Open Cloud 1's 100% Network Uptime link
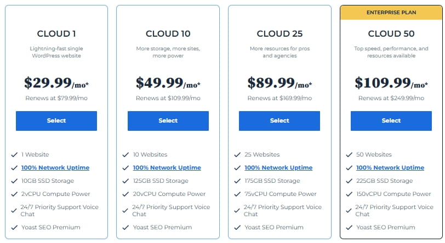This screenshot has height=243, width=445. (x=55, y=167)
